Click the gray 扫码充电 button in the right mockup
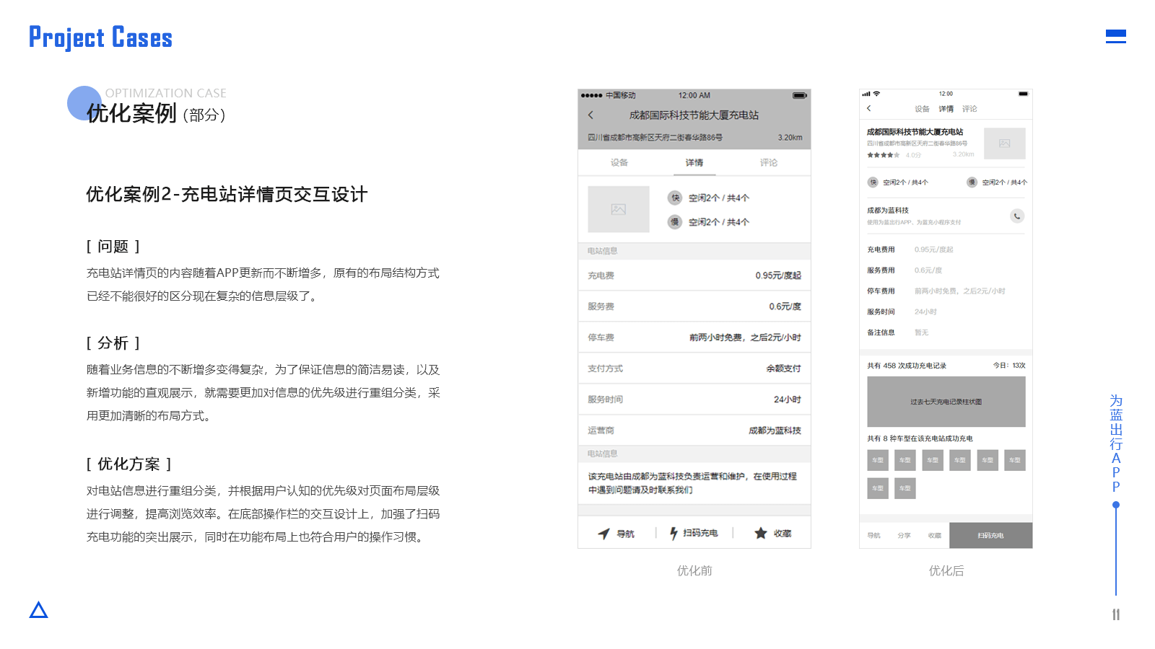 (990, 535)
